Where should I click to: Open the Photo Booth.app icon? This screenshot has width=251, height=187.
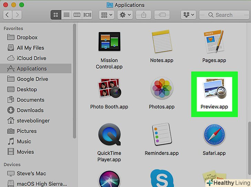[x=110, y=88]
